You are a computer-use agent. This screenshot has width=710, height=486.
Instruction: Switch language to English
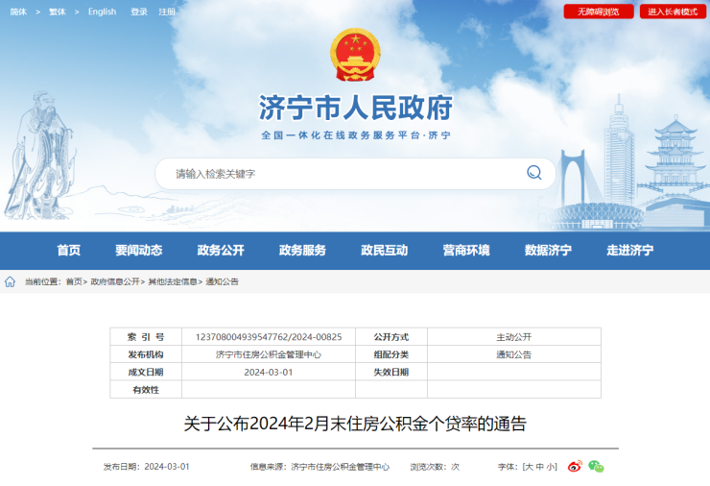(x=102, y=12)
